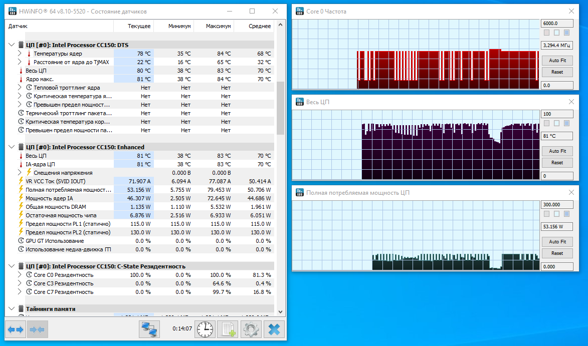The height and width of the screenshot is (346, 588).
Task: Click the Текущее column header
Action: 134,26
